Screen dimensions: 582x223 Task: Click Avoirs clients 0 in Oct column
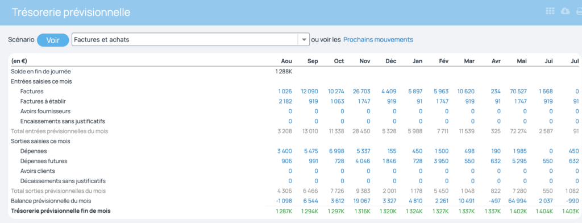342,171
